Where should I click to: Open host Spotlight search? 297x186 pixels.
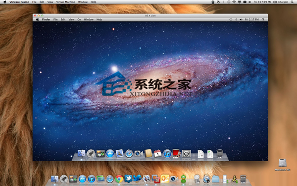pyautogui.click(x=292, y=2)
